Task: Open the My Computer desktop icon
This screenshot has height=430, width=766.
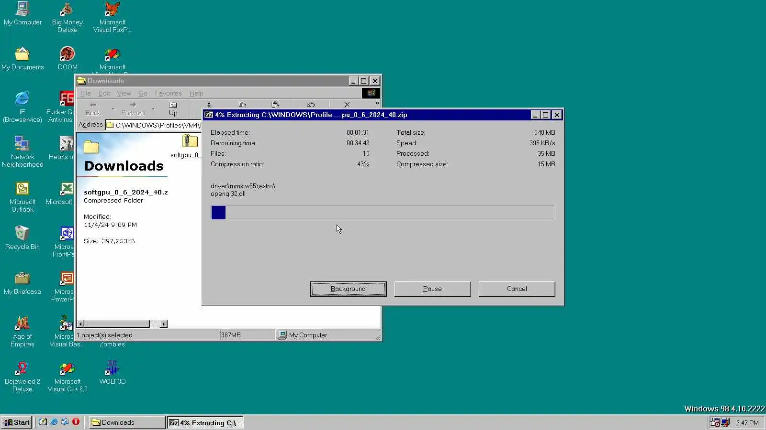Action: click(23, 13)
